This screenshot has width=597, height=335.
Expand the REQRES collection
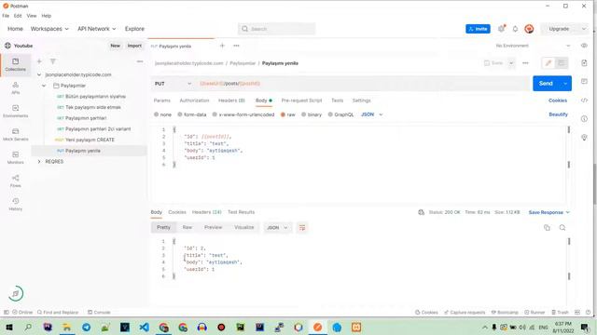(x=39, y=161)
